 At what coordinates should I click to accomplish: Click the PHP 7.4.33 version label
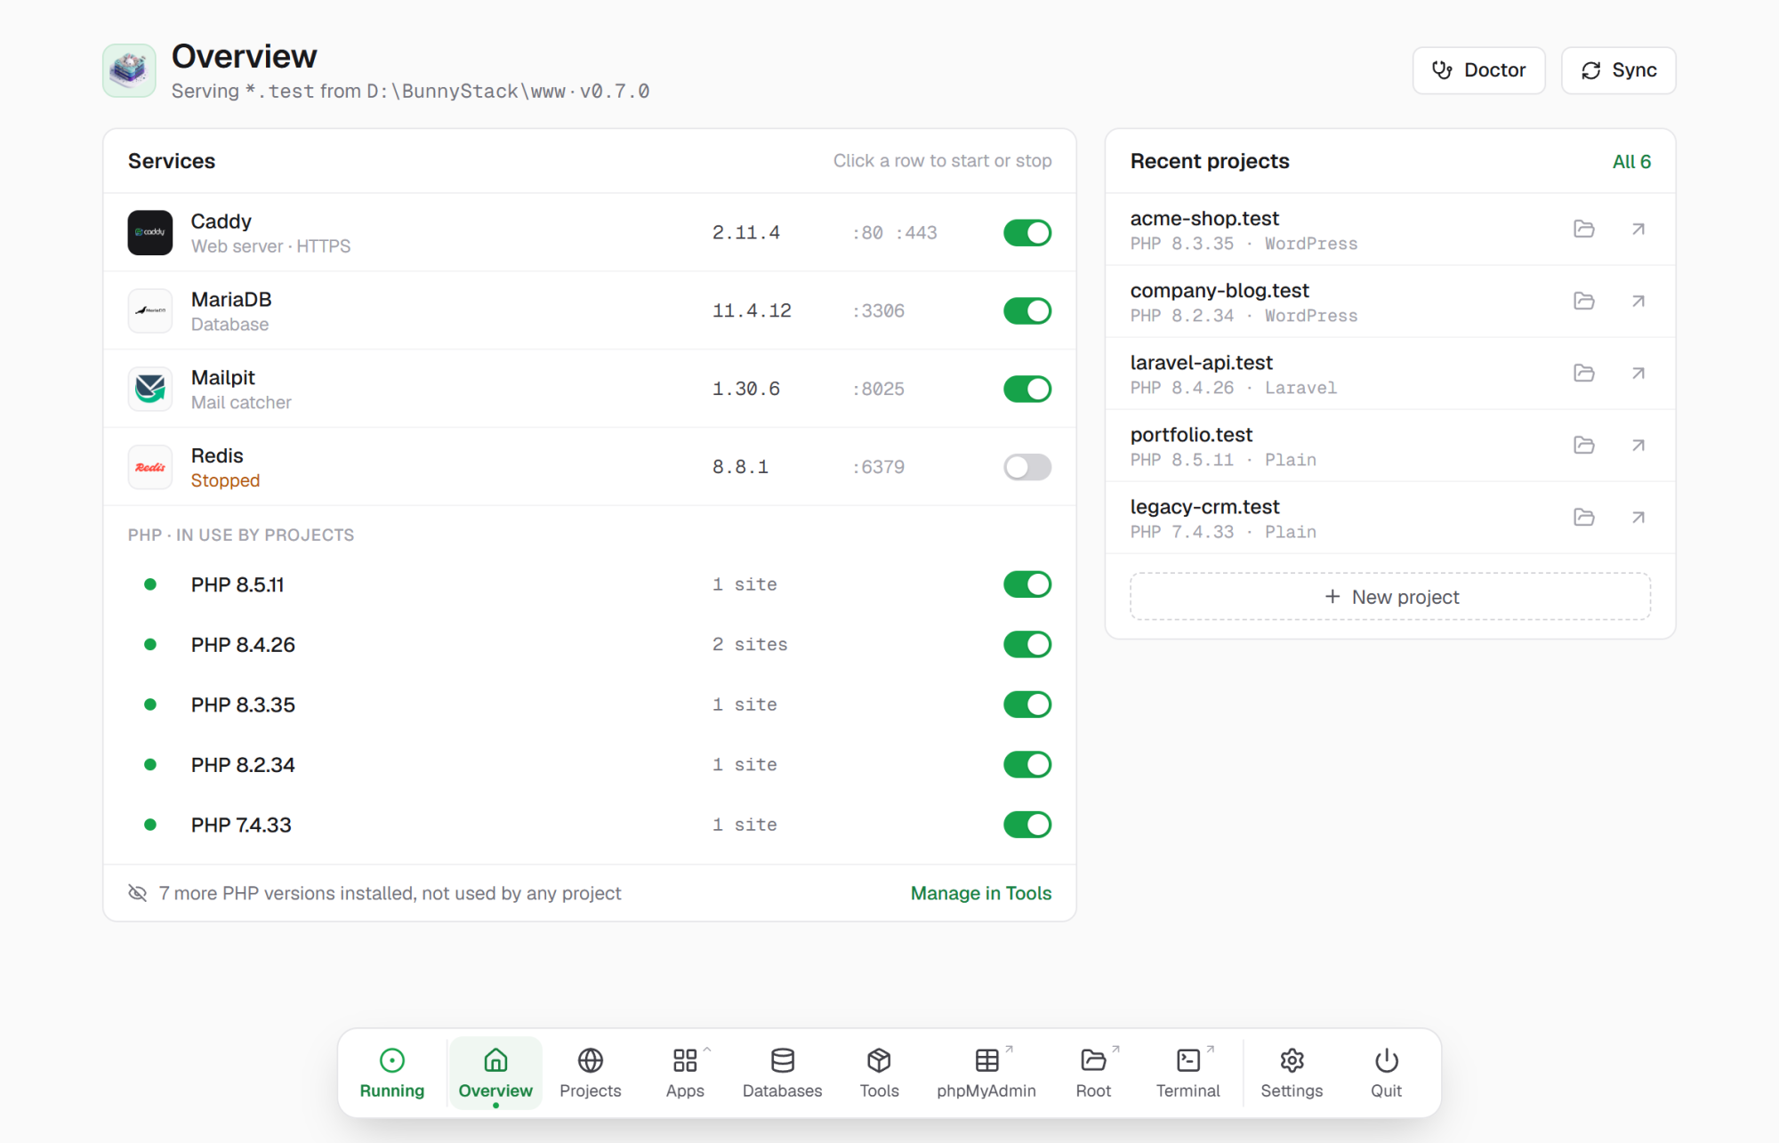(241, 825)
